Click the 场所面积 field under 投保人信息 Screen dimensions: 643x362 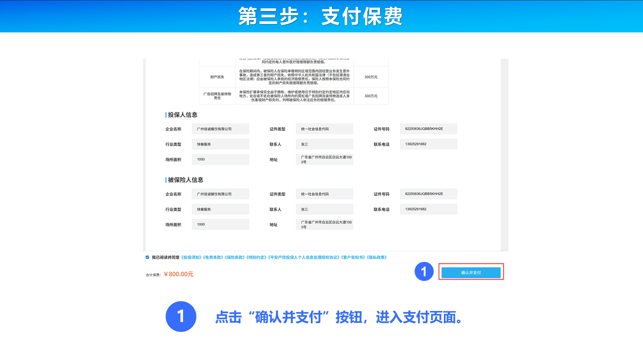220,159
